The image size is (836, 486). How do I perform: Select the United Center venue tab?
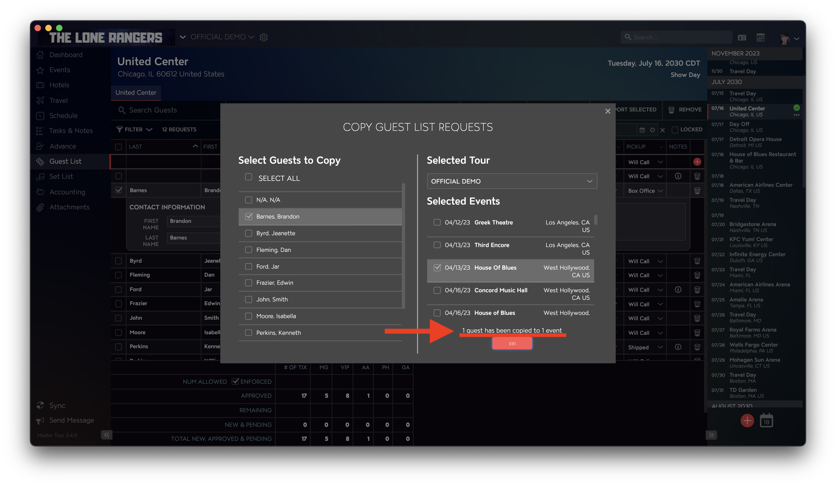[136, 93]
